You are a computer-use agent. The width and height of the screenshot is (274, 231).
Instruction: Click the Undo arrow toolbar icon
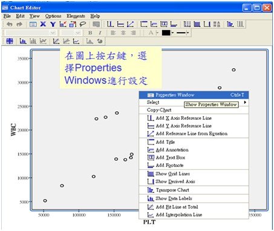(10, 24)
